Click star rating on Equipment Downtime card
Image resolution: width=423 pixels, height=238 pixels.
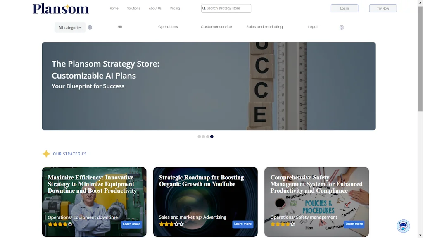click(60, 224)
